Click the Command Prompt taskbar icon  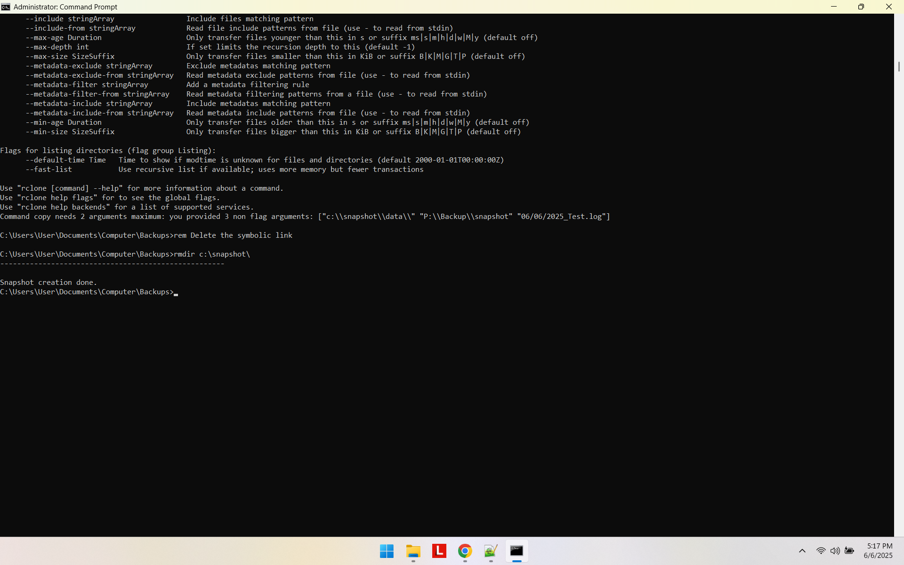pos(517,551)
